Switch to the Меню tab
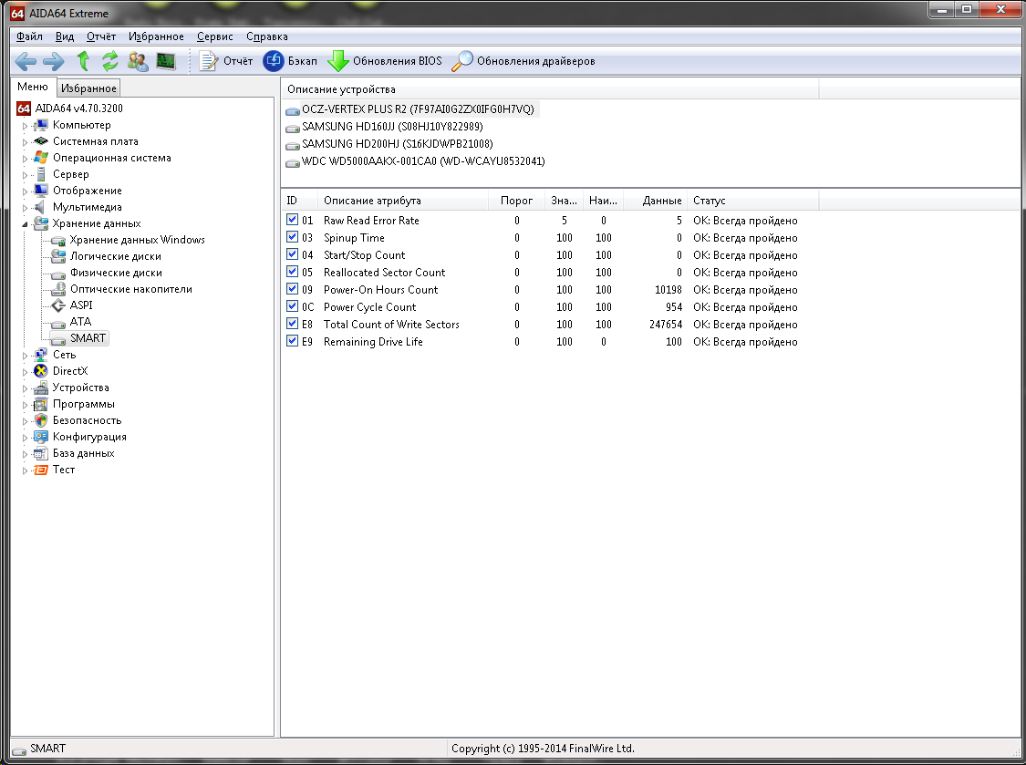Screen dimensions: 1026x765 [x=33, y=87]
